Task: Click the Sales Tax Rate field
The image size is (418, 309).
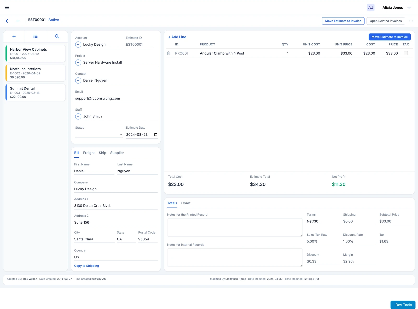Action: pyautogui.click(x=323, y=242)
